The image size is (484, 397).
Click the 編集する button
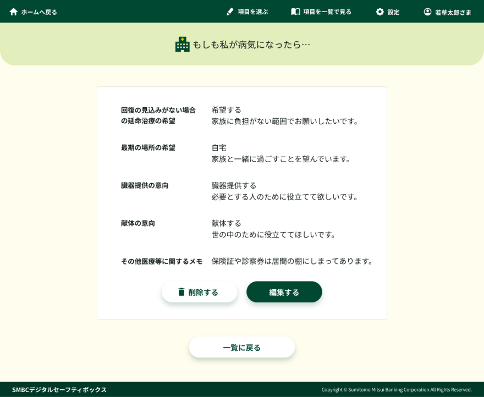point(284,292)
